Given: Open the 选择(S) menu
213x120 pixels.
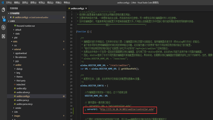Looking at the screenshot, I should point(25,3).
